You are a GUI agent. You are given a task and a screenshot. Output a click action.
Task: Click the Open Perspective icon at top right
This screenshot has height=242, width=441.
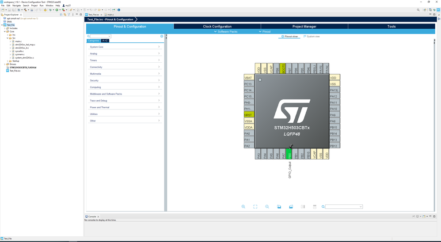click(425, 10)
